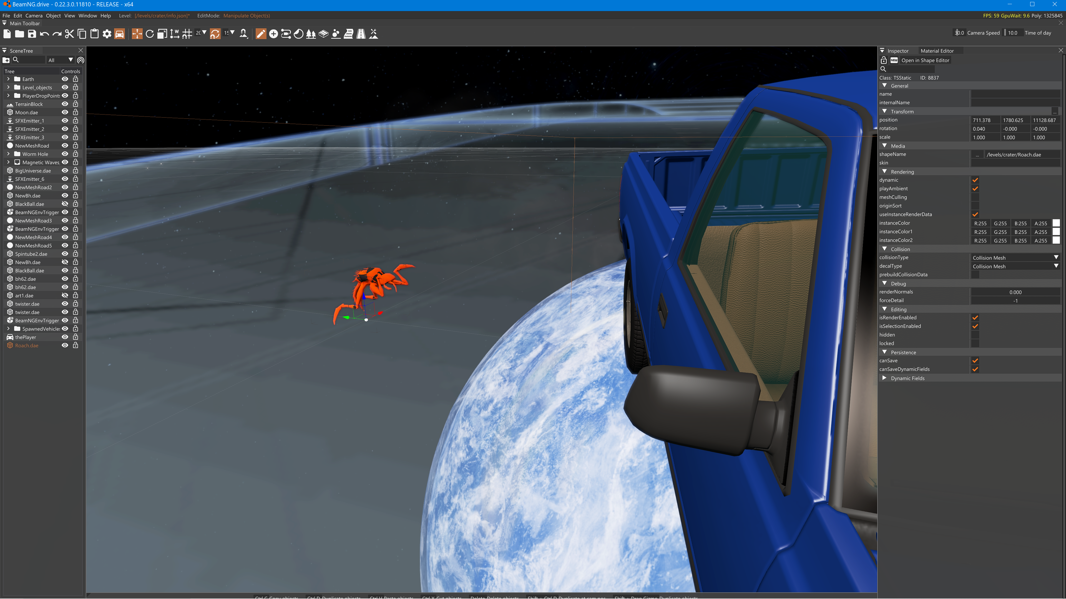Toggle the rotation snap icon
Viewport: 1066px width, 599px height.
coord(215,34)
